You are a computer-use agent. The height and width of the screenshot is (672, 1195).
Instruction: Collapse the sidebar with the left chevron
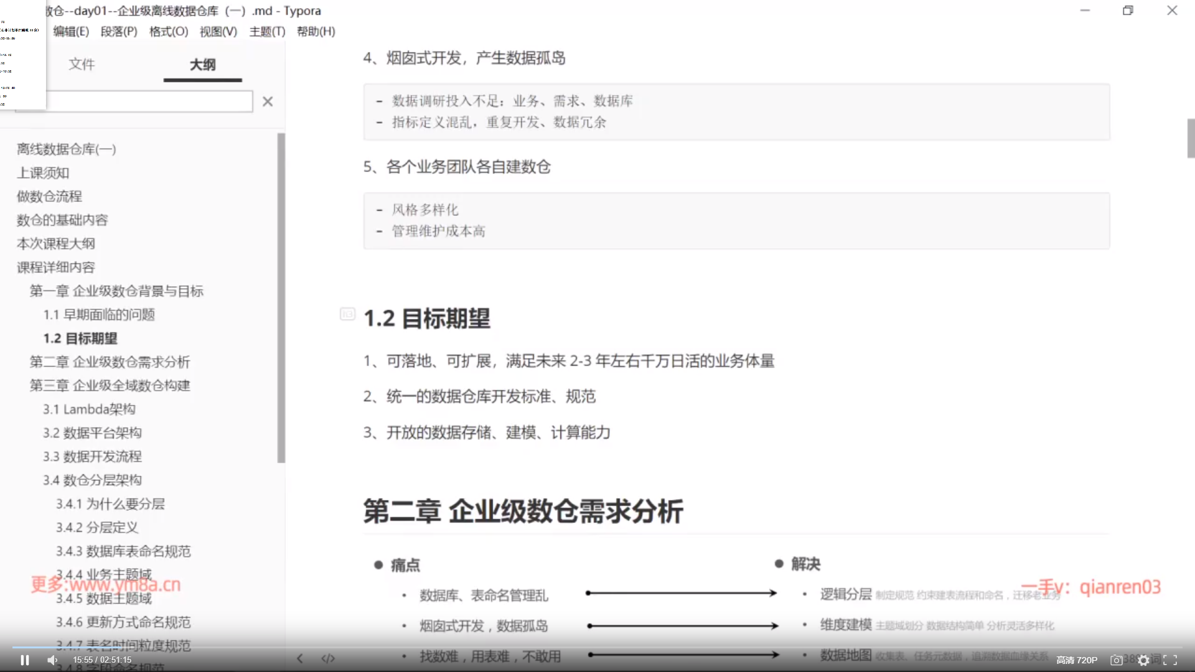click(x=300, y=658)
